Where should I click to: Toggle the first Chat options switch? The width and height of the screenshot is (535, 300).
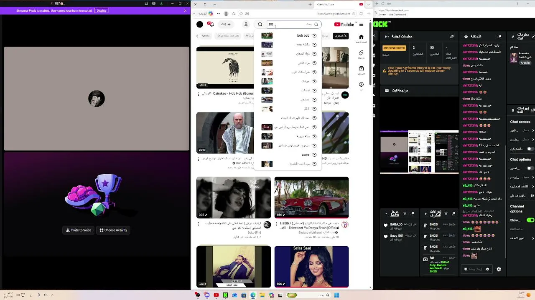click(x=530, y=168)
